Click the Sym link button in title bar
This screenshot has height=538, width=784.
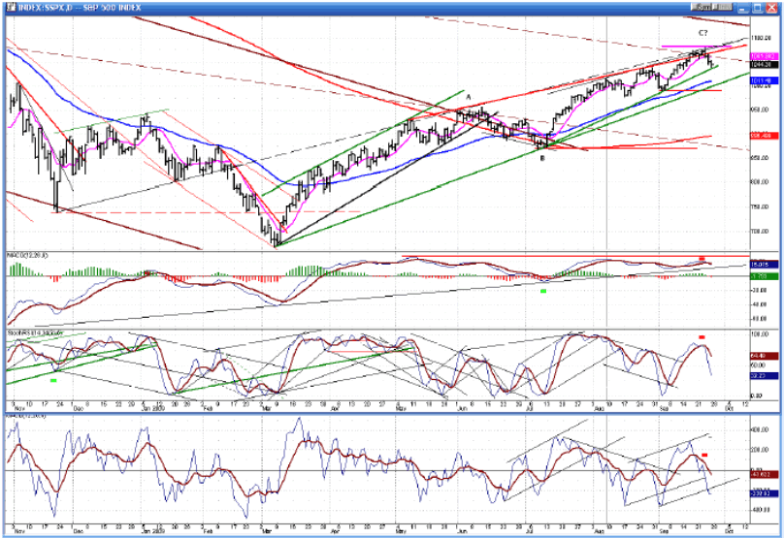click(702, 7)
